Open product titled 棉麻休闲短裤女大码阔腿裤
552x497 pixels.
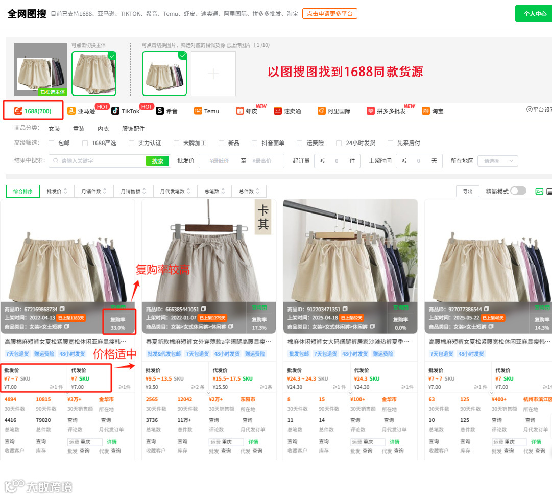348,341
